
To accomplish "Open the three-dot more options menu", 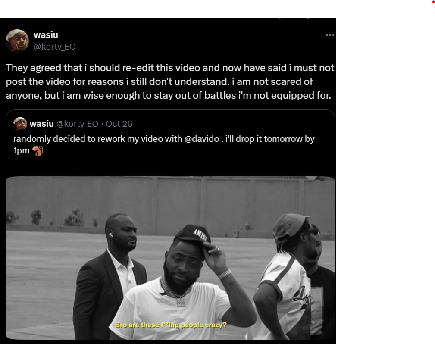I will point(330,35).
